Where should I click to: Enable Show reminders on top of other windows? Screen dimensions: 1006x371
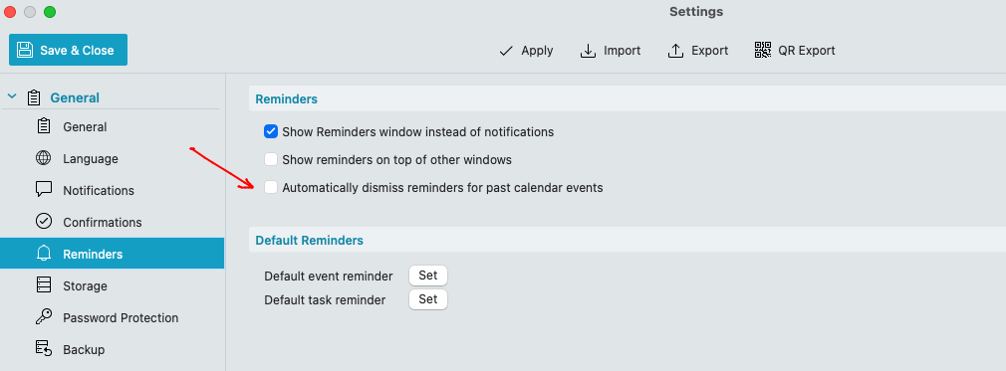point(271,159)
